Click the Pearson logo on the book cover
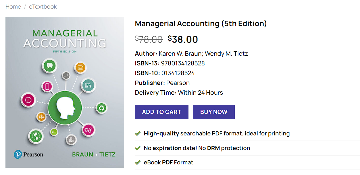 point(28,154)
